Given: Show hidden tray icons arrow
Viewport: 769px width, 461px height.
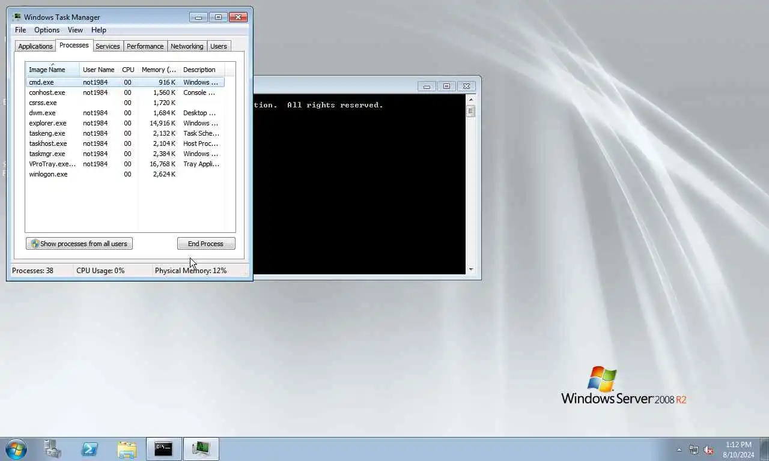Looking at the screenshot, I should pos(679,450).
